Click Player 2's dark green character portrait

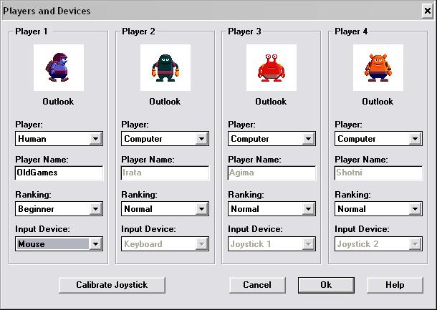[165, 67]
